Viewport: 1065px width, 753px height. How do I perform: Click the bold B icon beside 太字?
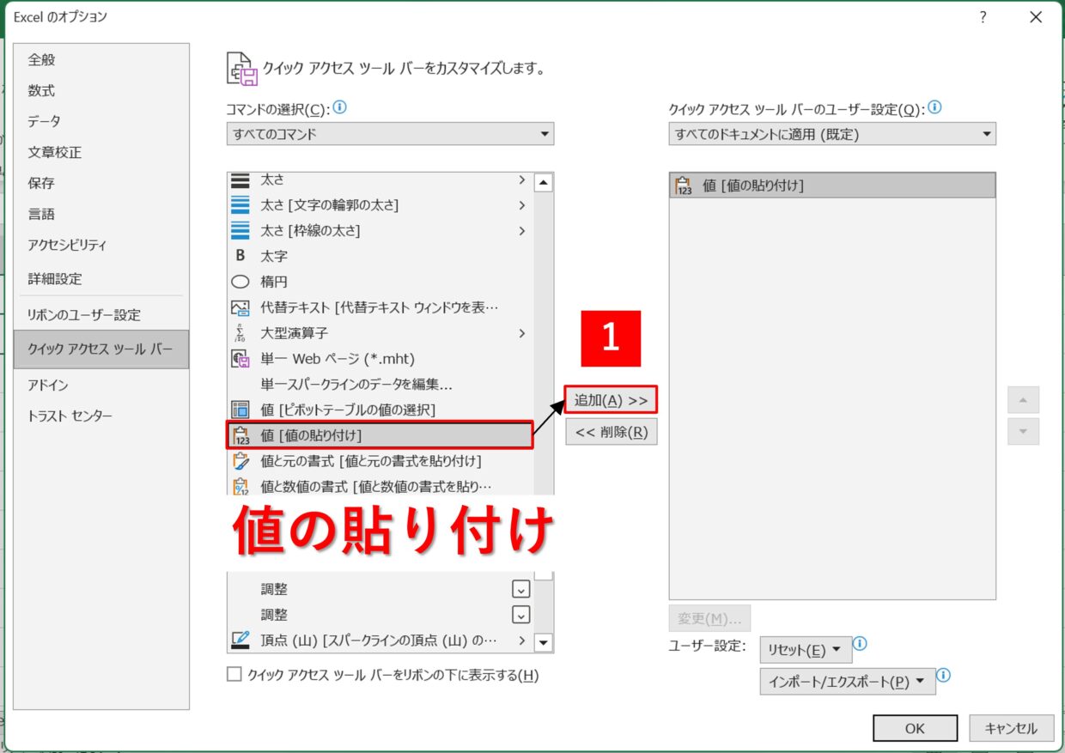240,256
